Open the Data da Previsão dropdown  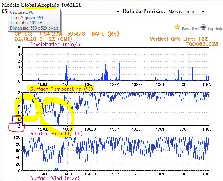pyautogui.click(x=186, y=12)
